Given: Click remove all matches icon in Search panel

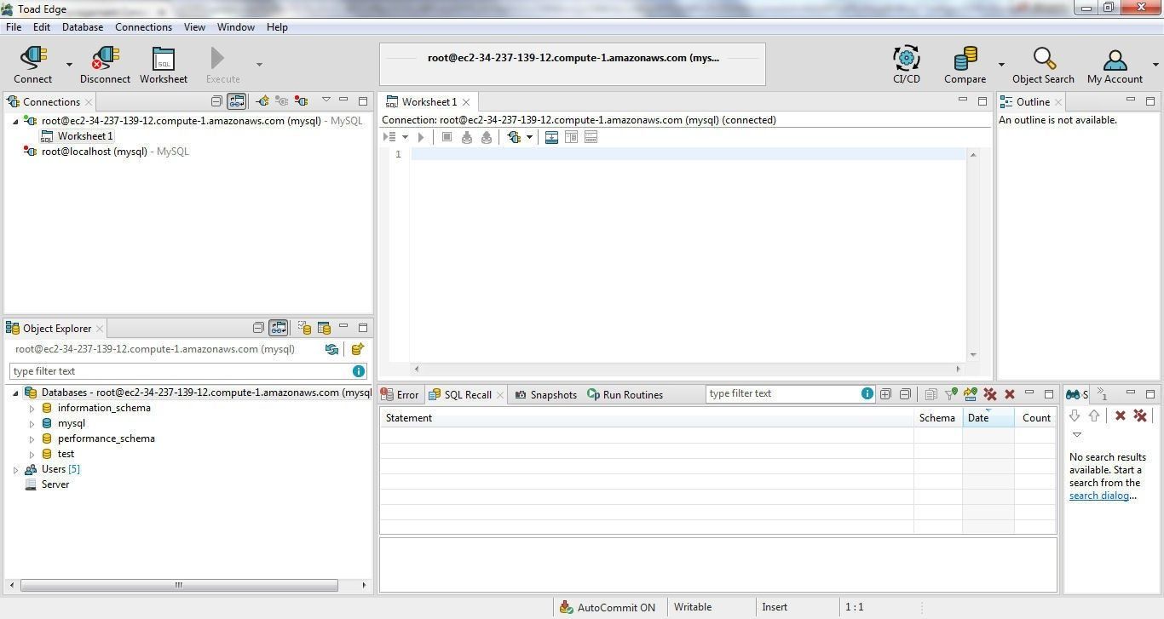Looking at the screenshot, I should 1140,416.
